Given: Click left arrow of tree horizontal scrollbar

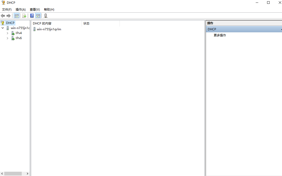Looking at the screenshot, I should click(2, 173).
